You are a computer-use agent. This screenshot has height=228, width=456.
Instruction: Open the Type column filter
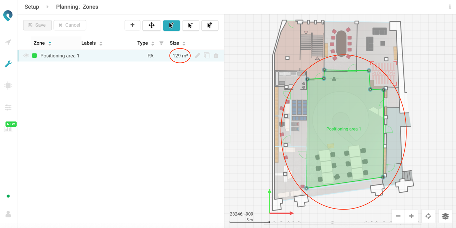(x=161, y=43)
